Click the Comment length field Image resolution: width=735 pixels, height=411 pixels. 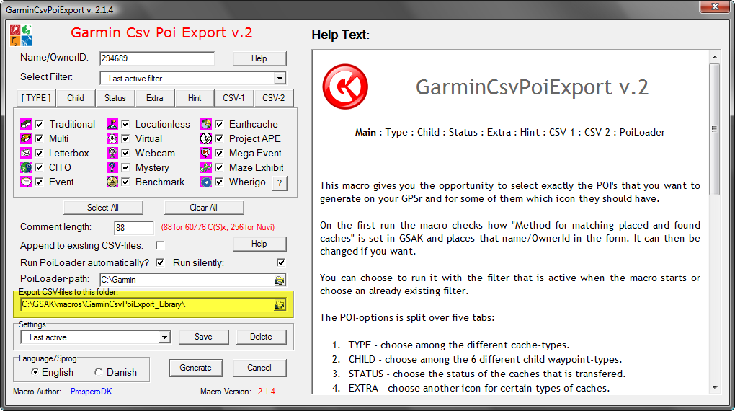click(x=134, y=228)
